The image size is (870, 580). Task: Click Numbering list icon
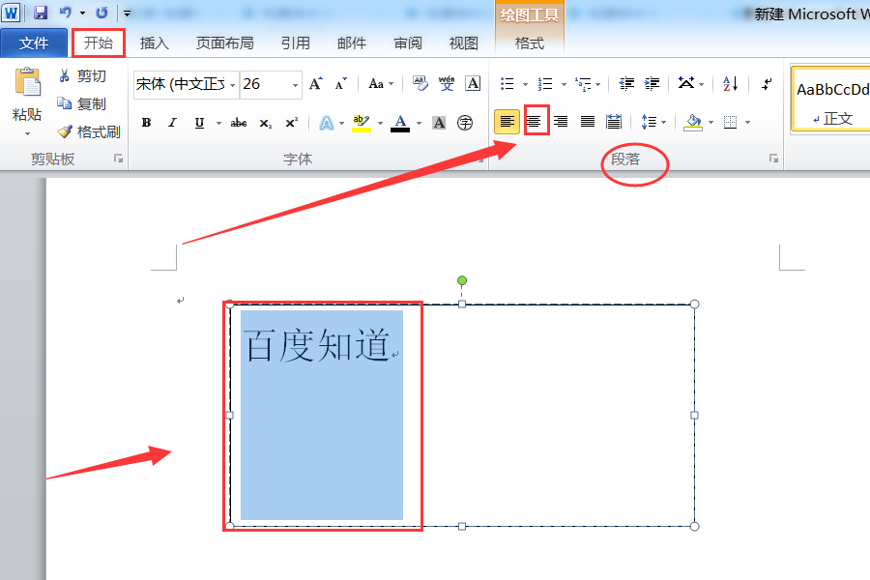point(545,84)
